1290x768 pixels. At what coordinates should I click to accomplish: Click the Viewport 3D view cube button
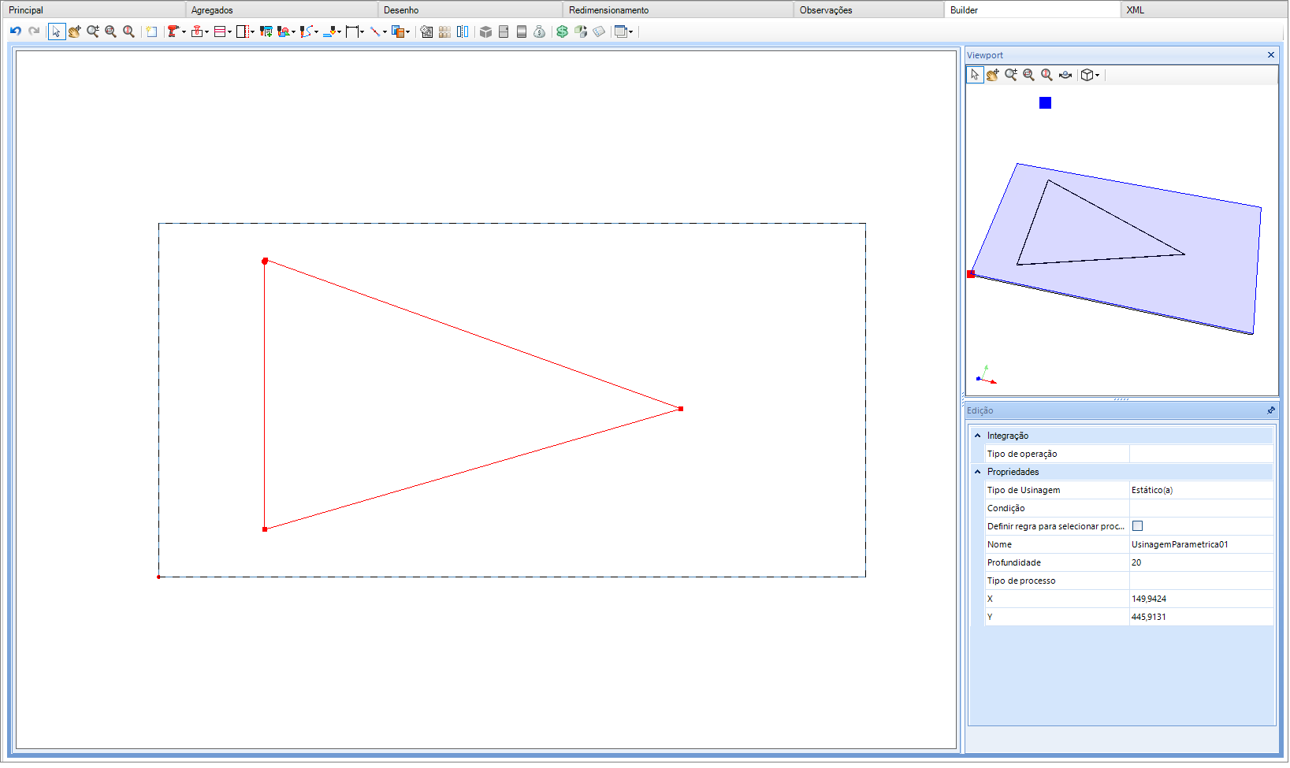pos(1087,75)
